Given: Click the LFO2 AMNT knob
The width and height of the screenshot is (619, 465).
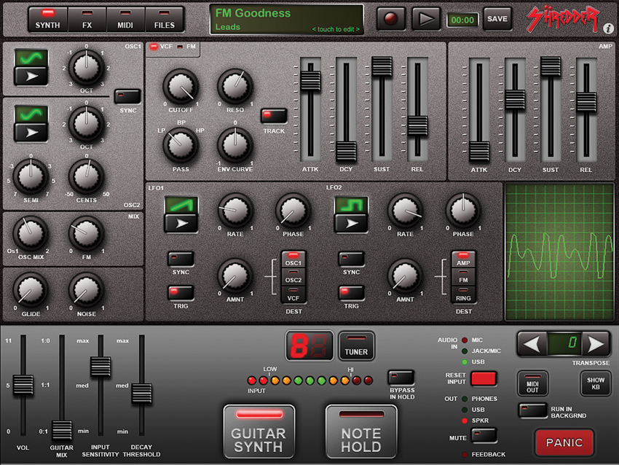Looking at the screenshot, I should tap(405, 276).
